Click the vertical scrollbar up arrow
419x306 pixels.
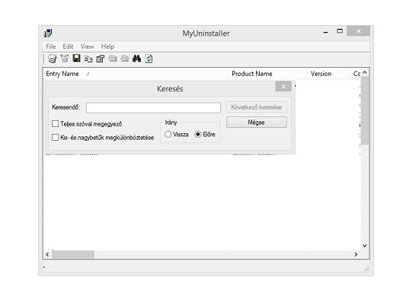click(365, 72)
